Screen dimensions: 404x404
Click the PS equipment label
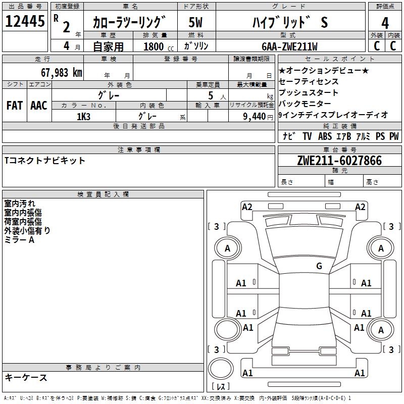[x=380, y=136]
